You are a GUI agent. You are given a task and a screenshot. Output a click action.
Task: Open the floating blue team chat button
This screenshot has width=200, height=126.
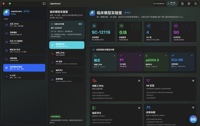pyautogui.click(x=193, y=119)
